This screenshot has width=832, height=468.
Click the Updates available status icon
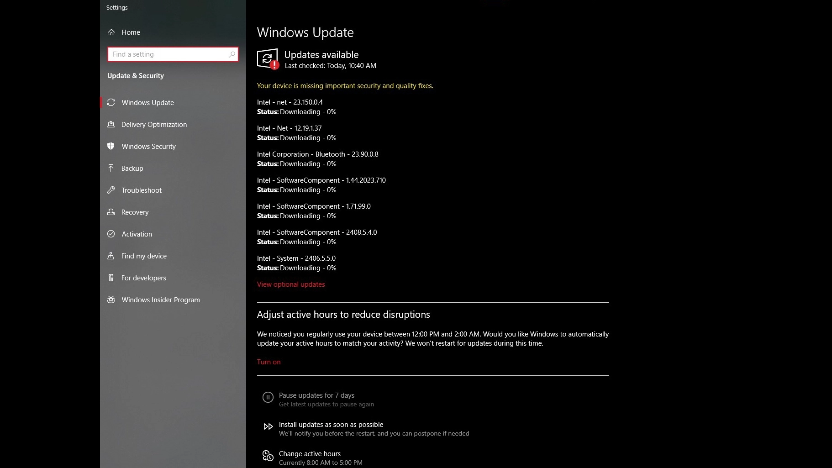tap(268, 59)
